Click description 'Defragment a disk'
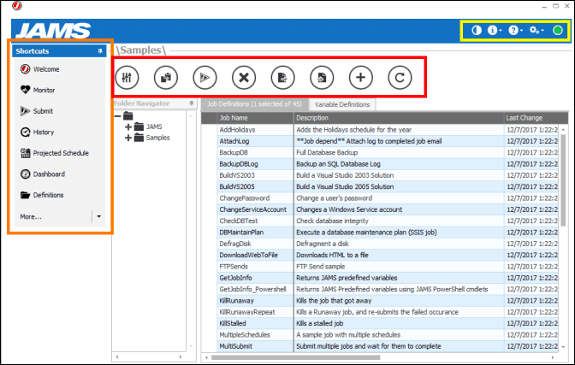 [323, 244]
